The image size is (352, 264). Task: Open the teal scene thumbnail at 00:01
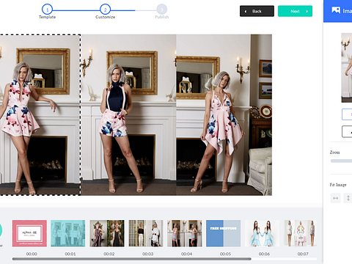68,233
